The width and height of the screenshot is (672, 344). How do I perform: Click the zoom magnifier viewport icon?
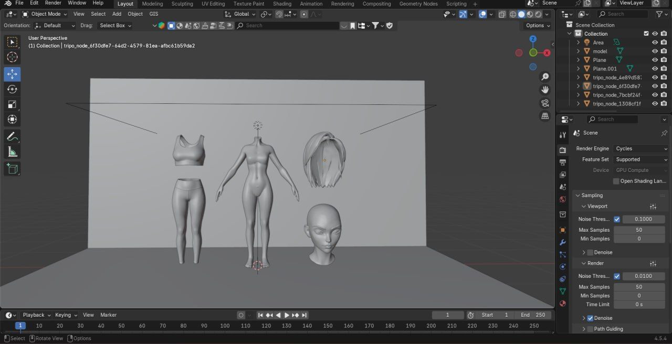pos(545,77)
